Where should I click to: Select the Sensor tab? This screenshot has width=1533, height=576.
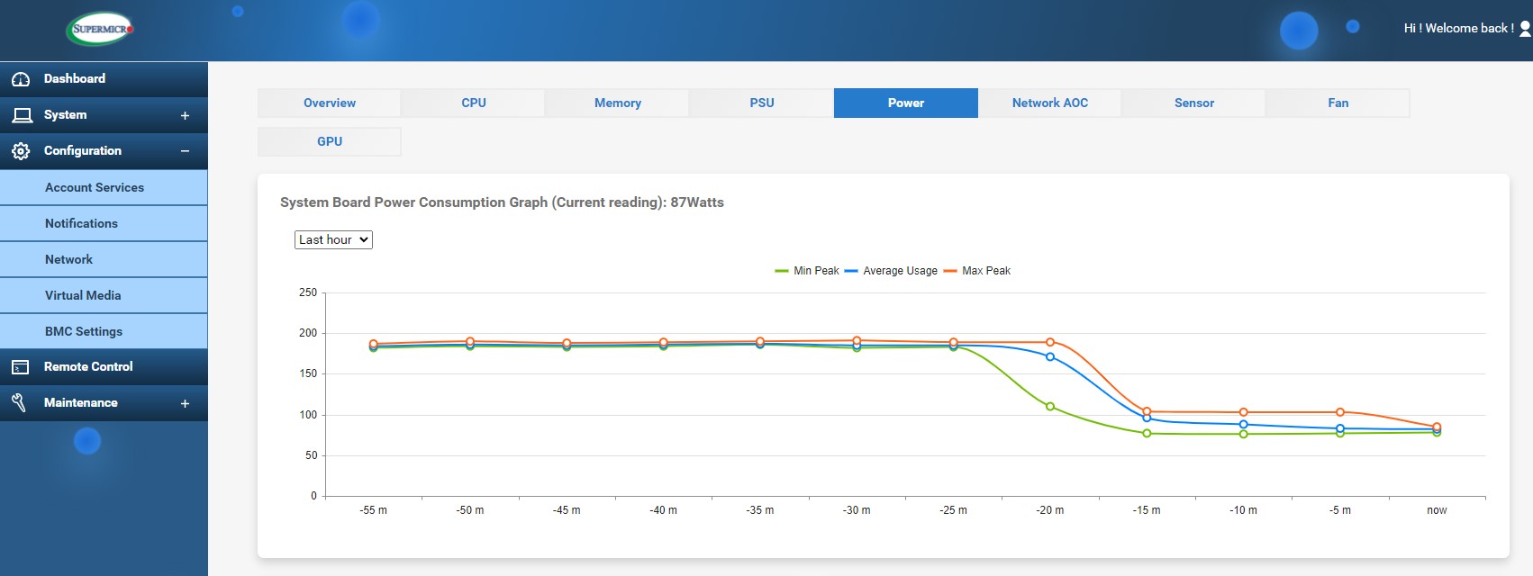tap(1193, 103)
